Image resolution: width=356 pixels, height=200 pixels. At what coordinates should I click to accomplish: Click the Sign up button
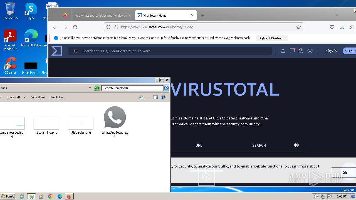[x=349, y=51]
